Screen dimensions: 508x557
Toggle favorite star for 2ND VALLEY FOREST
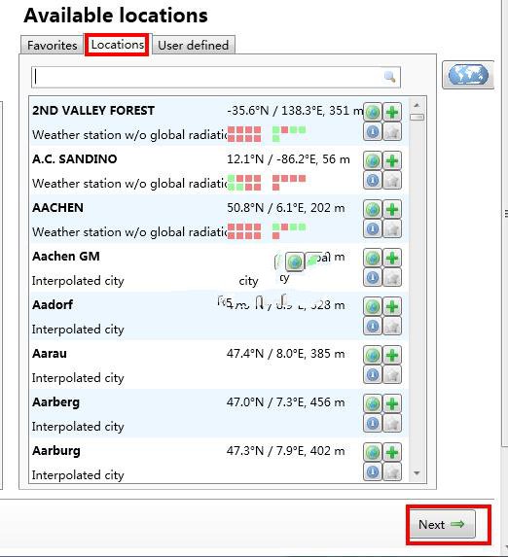(392, 132)
